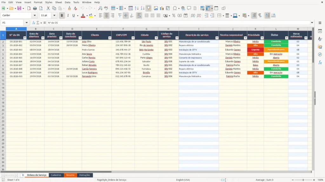Screen dimensions: 325x182
Task: Toggle the AutoFilter toolbar button
Action: coord(149,8)
